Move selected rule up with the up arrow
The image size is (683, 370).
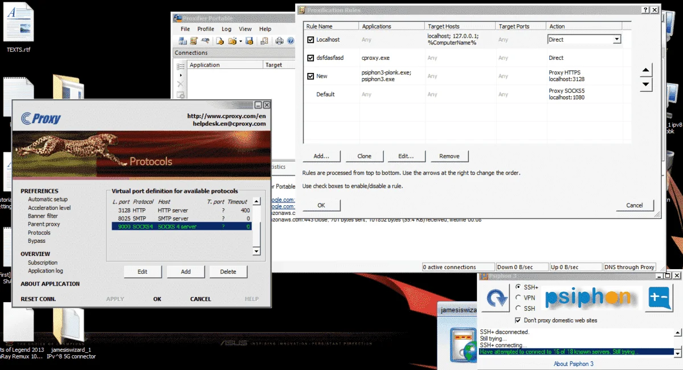(646, 70)
